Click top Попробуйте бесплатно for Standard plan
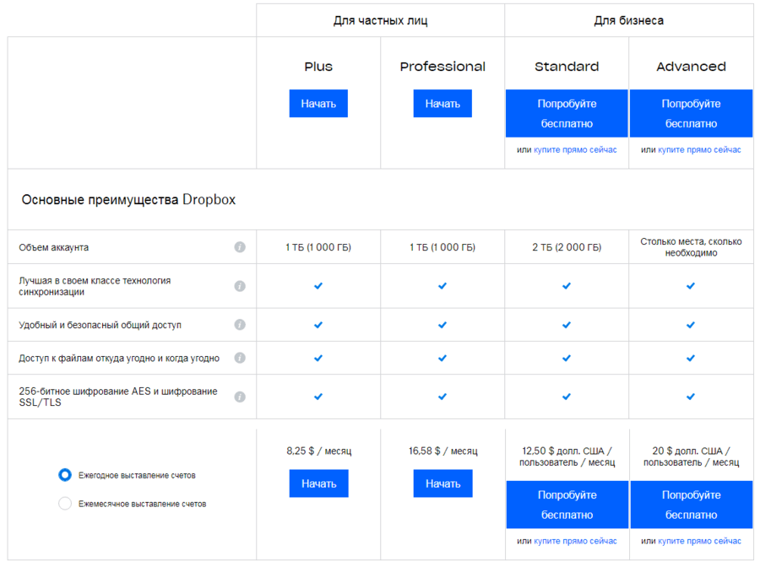 pos(567,113)
